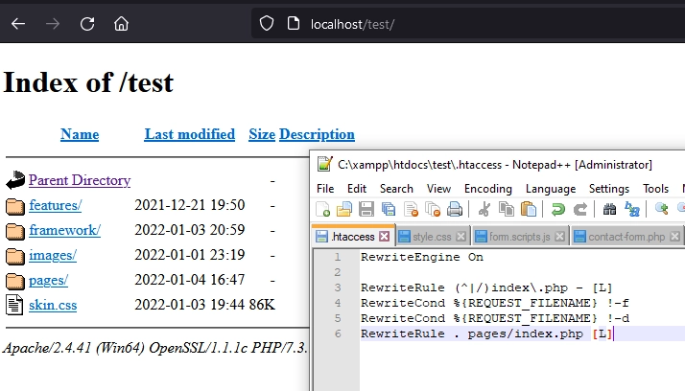Close the .htaccess tab
Image resolution: width=685 pixels, height=391 pixels.
(x=385, y=237)
